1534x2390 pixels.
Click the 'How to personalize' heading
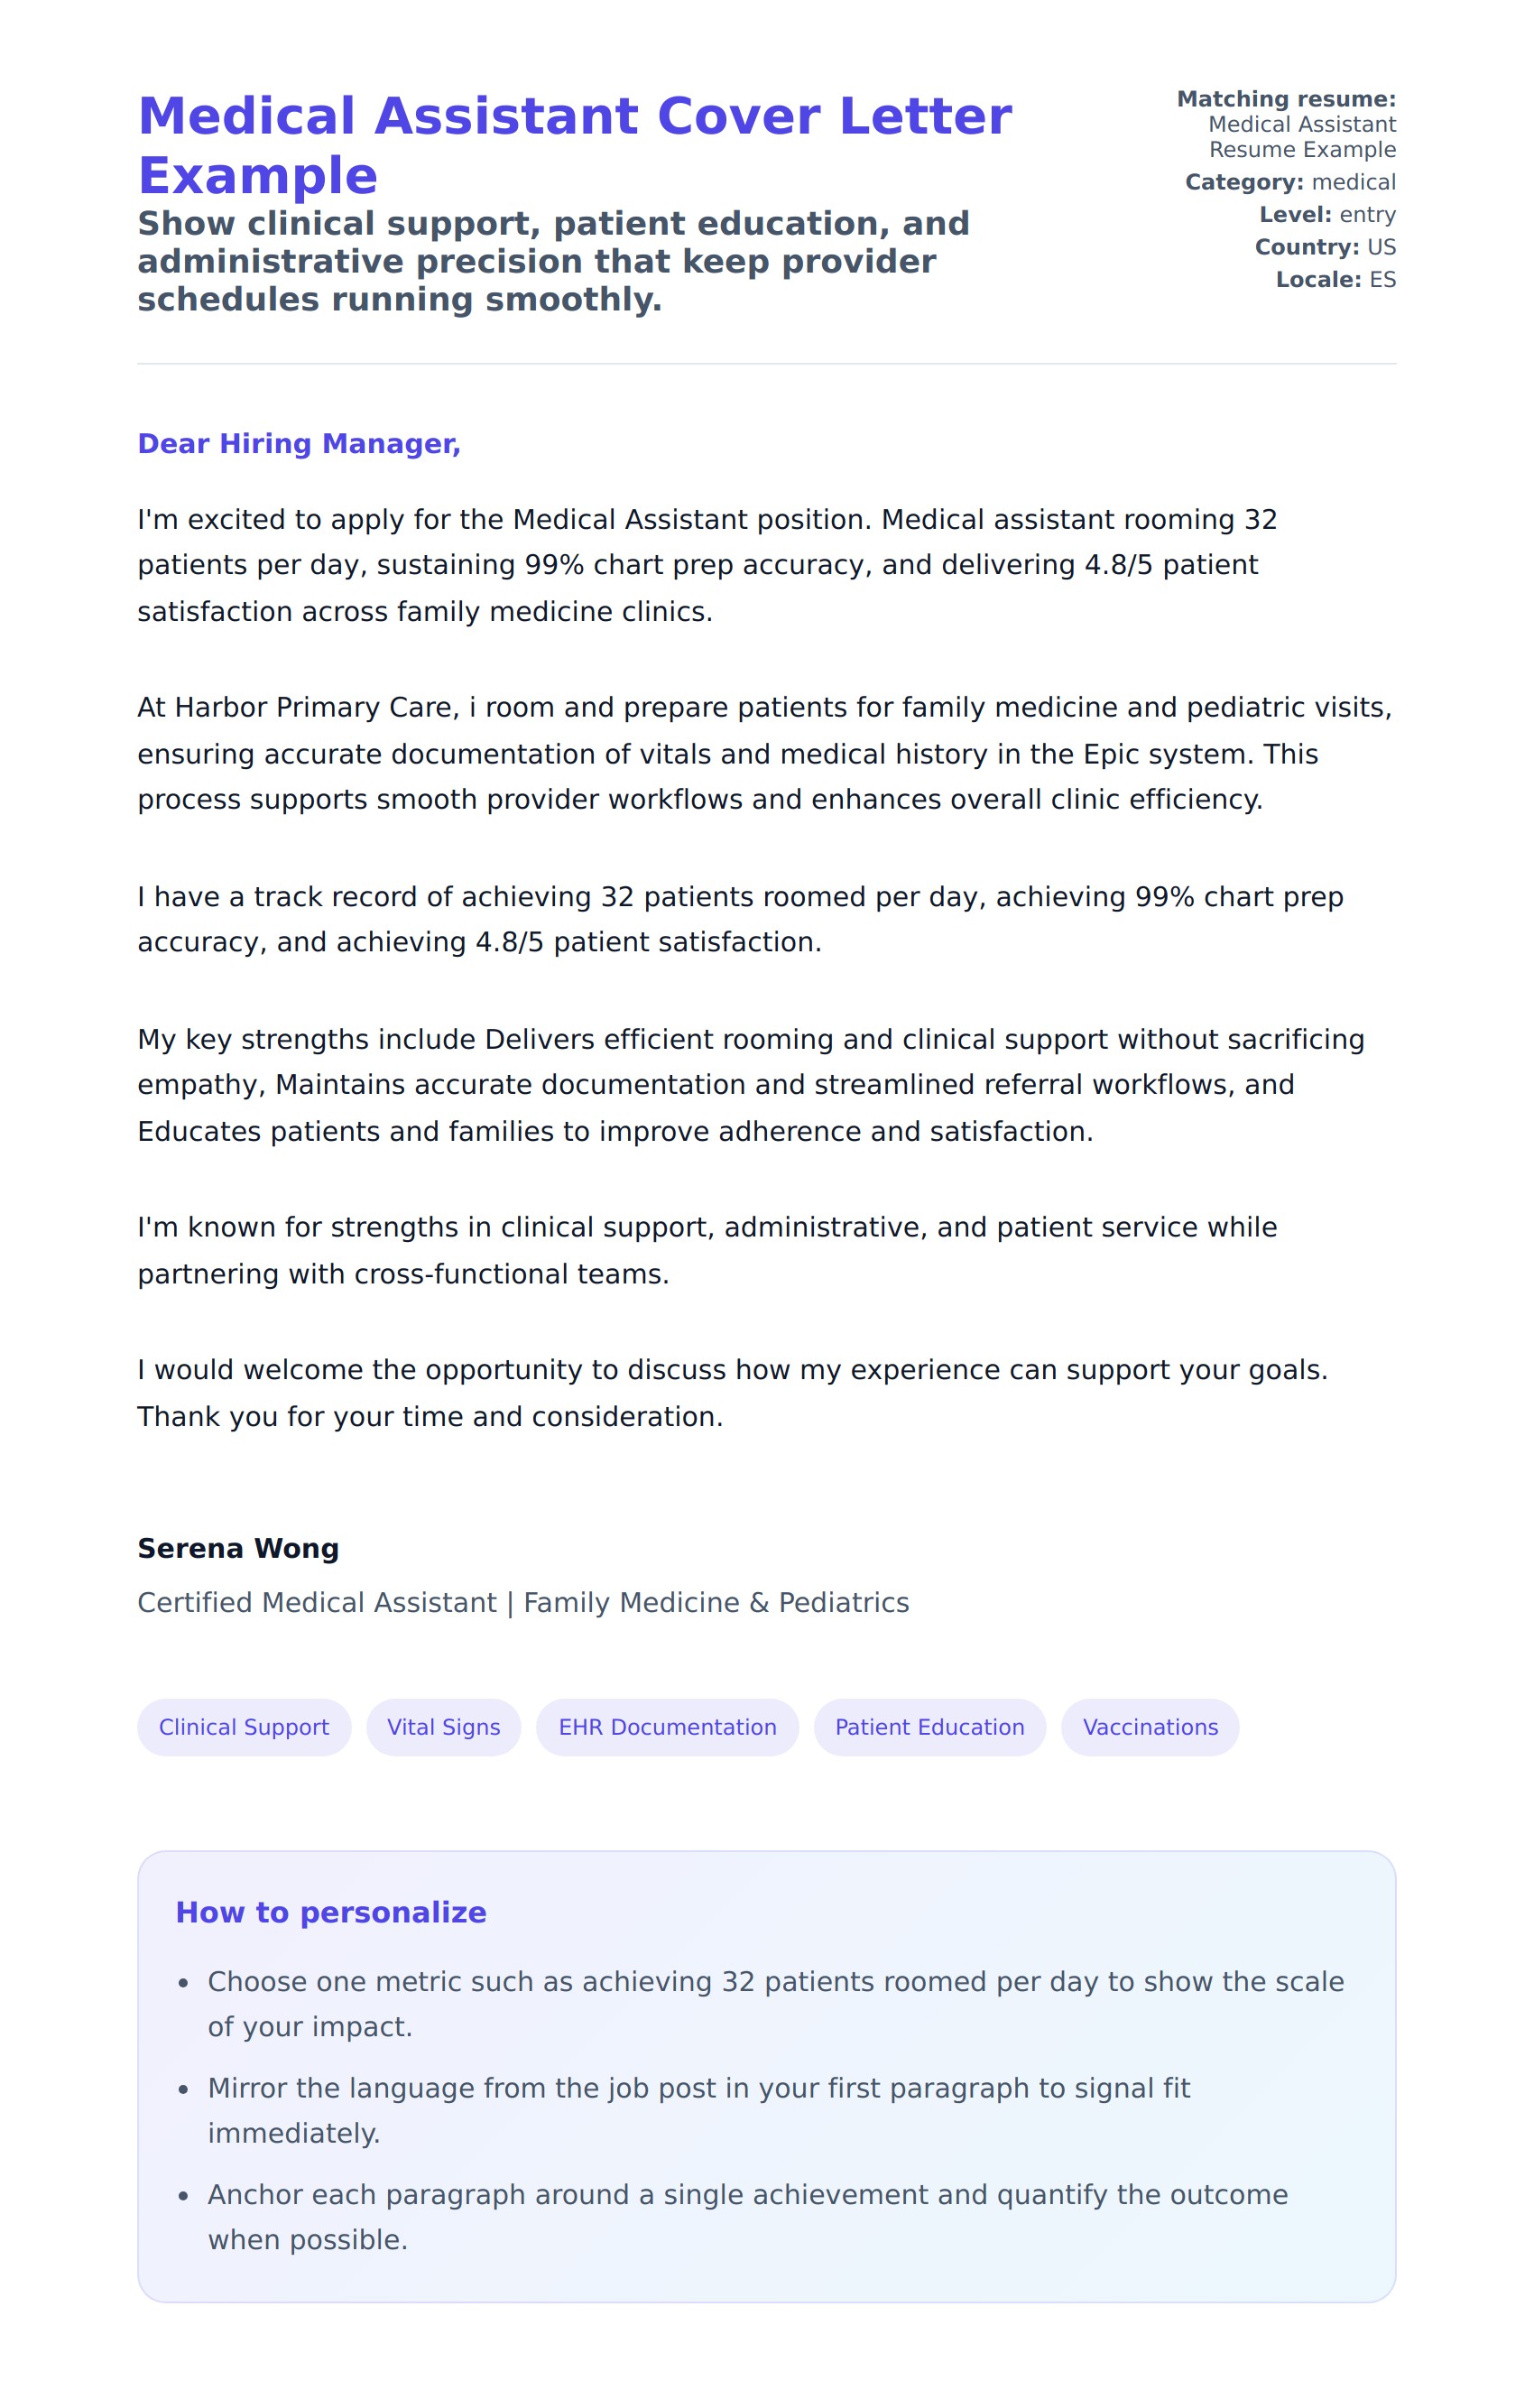pyautogui.click(x=330, y=1913)
